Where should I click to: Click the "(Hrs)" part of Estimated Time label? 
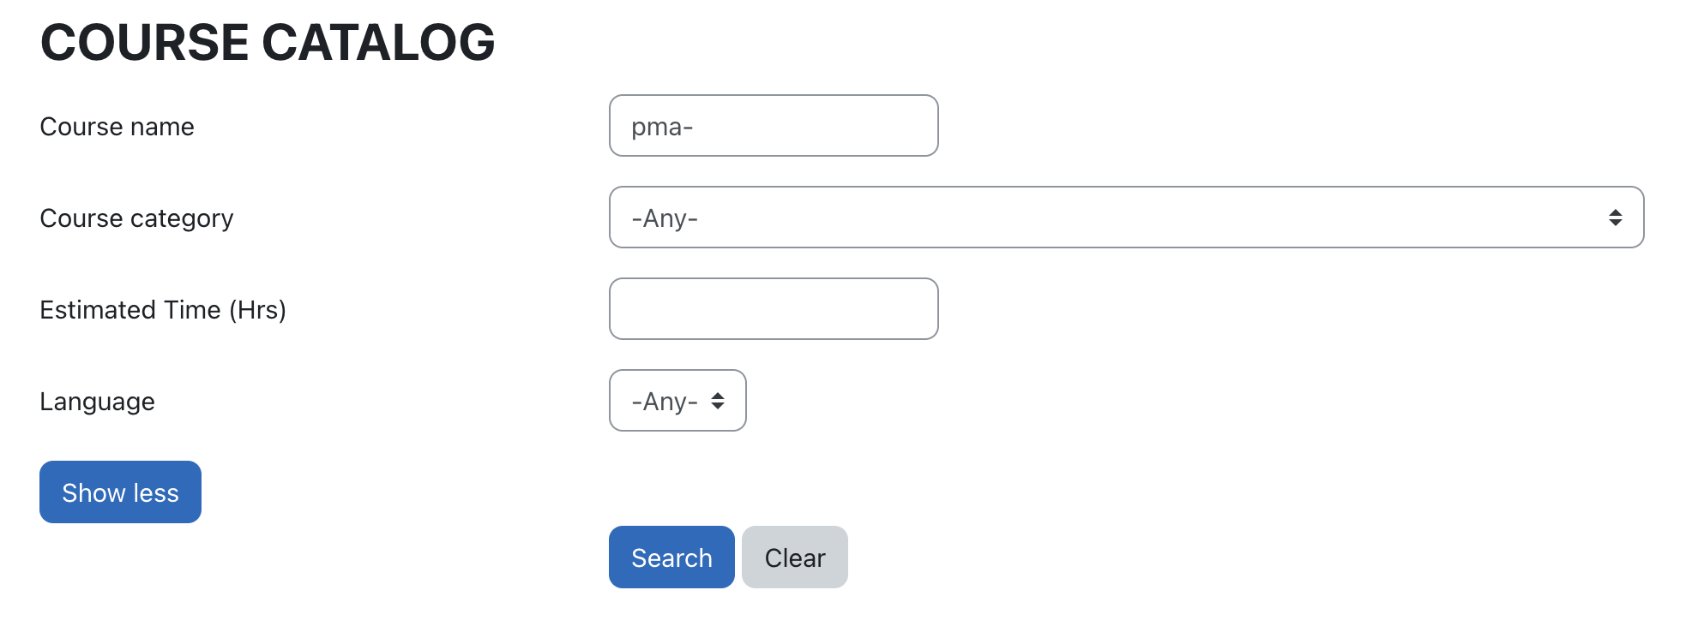(257, 310)
